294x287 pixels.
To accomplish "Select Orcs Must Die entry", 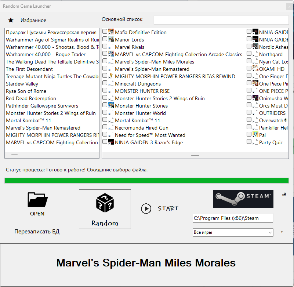I will pos(273,106).
